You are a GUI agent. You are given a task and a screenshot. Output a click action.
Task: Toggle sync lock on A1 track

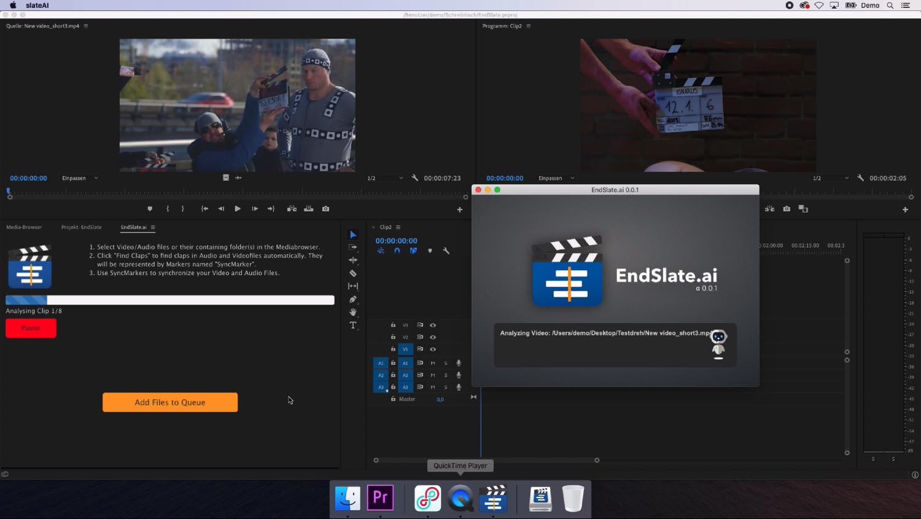pos(420,363)
